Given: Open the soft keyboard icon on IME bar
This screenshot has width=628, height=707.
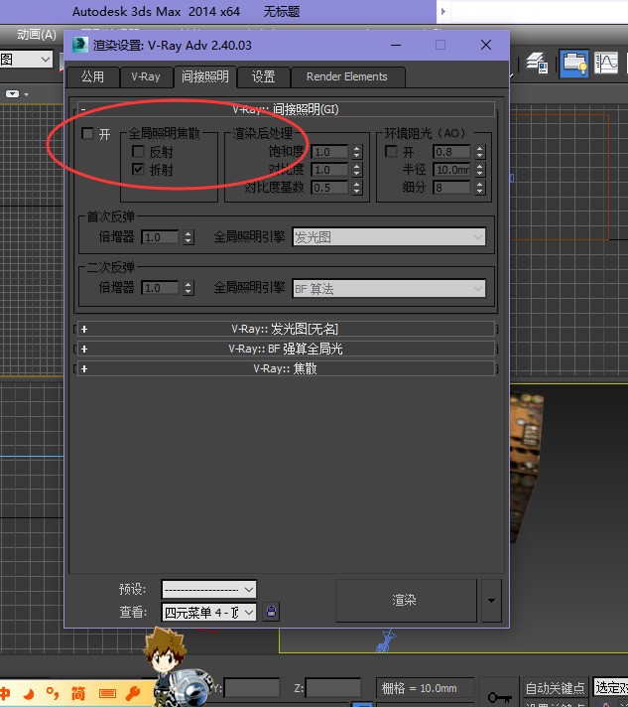Looking at the screenshot, I should pos(107,693).
